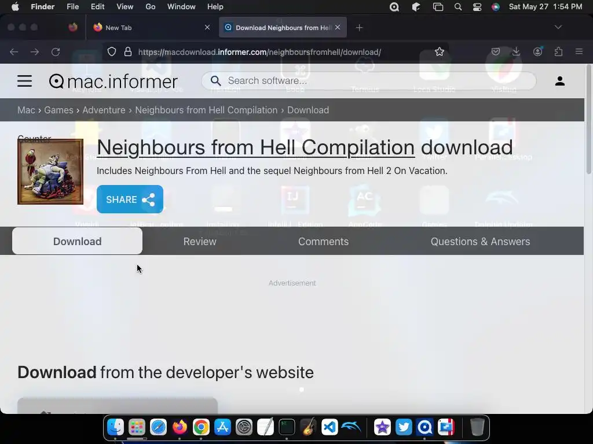Open the File menu
Screen dimensions: 593x444
72,7
